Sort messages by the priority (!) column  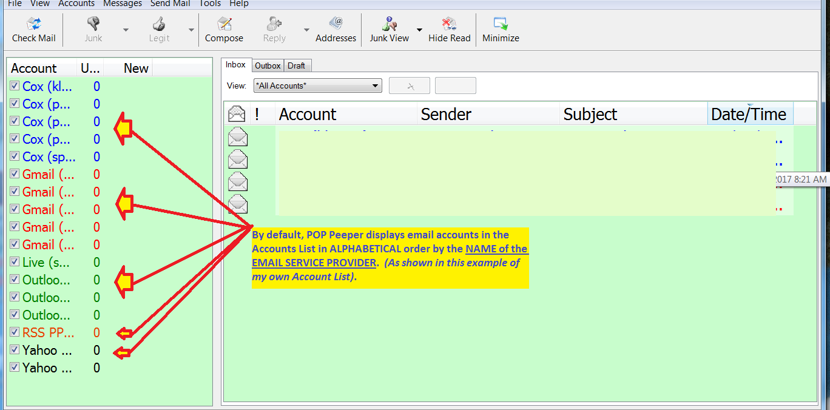pyautogui.click(x=262, y=114)
